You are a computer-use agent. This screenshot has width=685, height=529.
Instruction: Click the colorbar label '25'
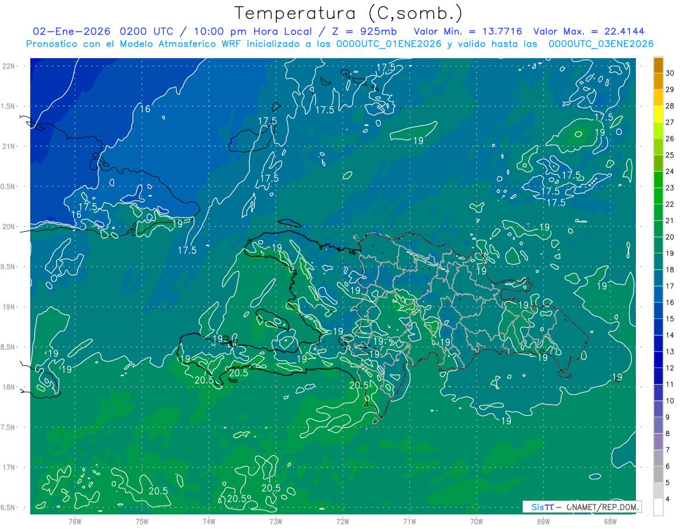(670, 155)
